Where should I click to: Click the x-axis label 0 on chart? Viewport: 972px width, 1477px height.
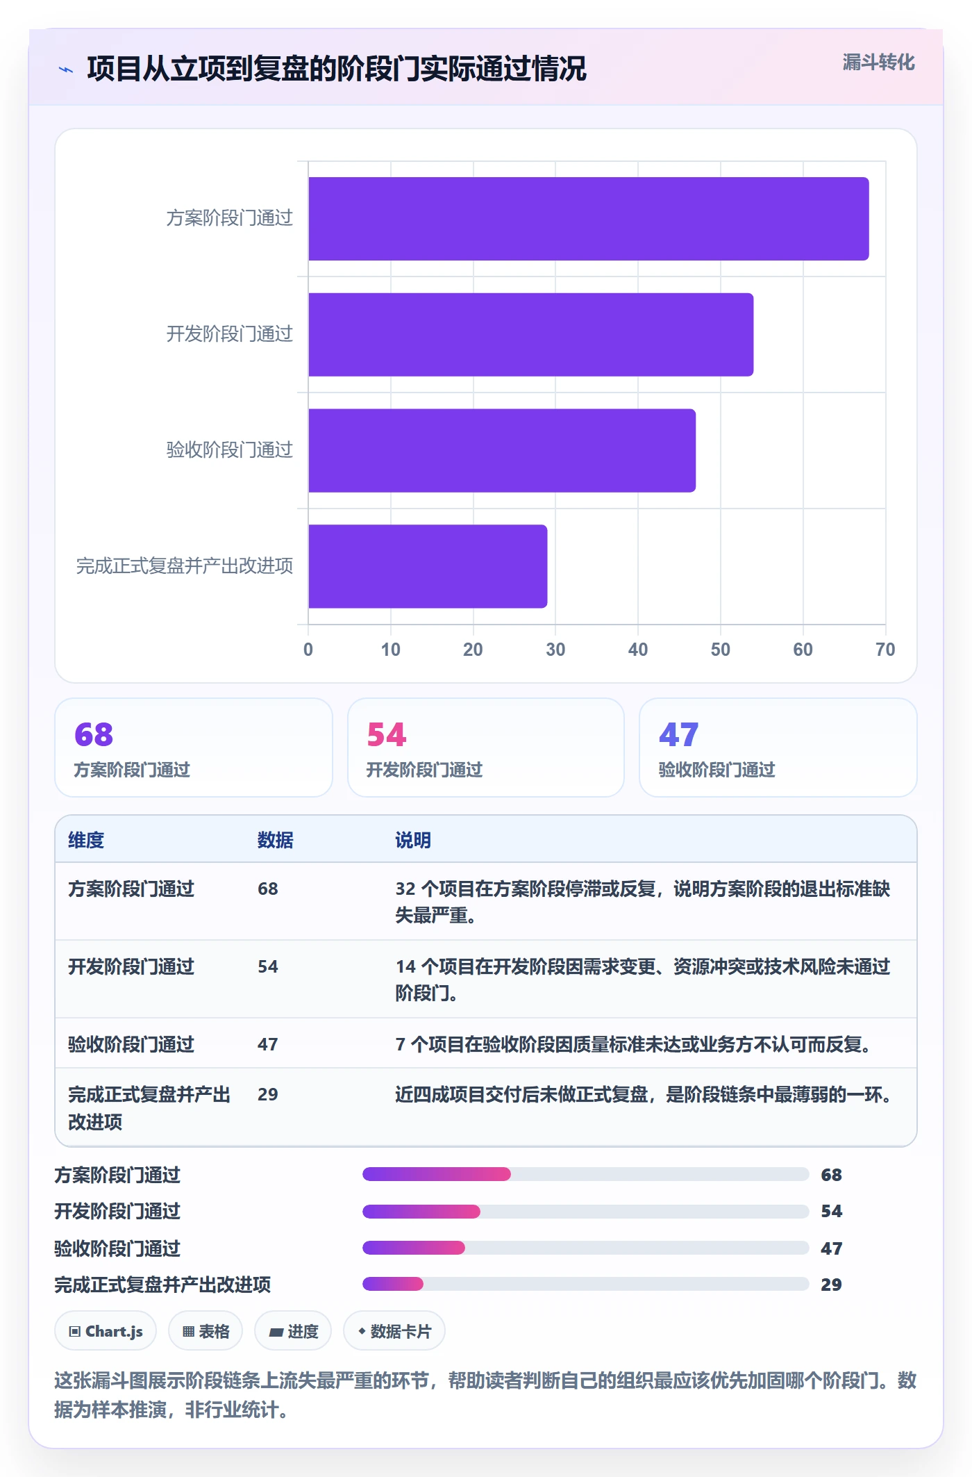pyautogui.click(x=308, y=650)
